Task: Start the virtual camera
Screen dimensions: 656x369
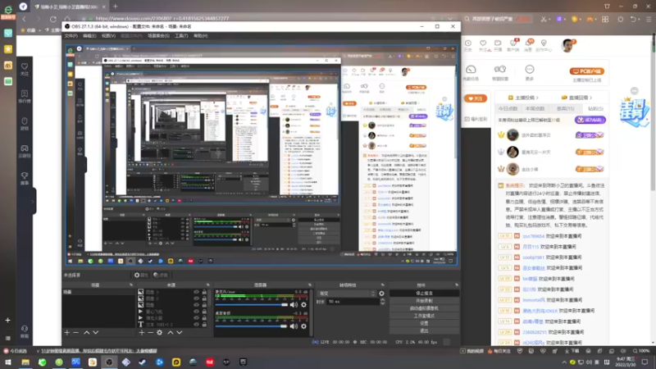Action: click(424, 308)
